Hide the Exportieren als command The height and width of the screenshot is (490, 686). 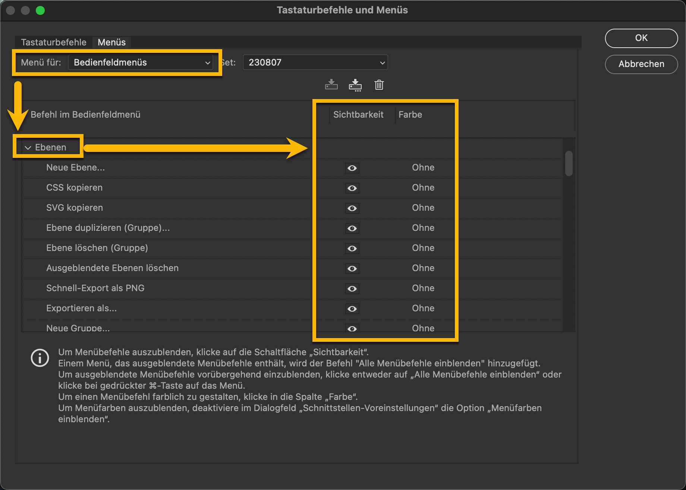352,309
